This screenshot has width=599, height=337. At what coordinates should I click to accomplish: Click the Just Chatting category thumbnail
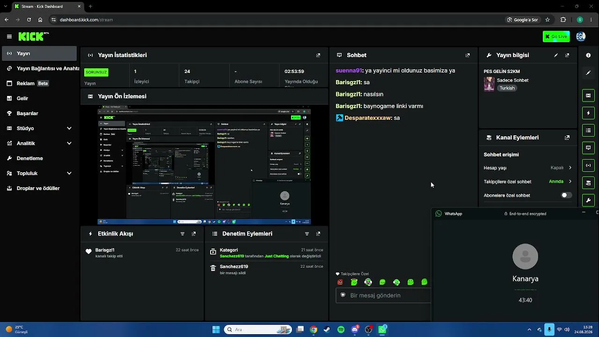pos(489,84)
